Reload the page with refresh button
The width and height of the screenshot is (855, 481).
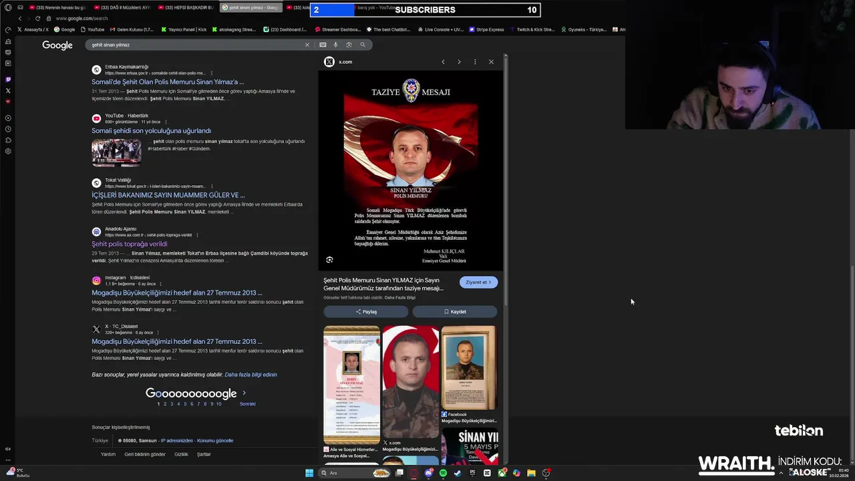coord(37,19)
